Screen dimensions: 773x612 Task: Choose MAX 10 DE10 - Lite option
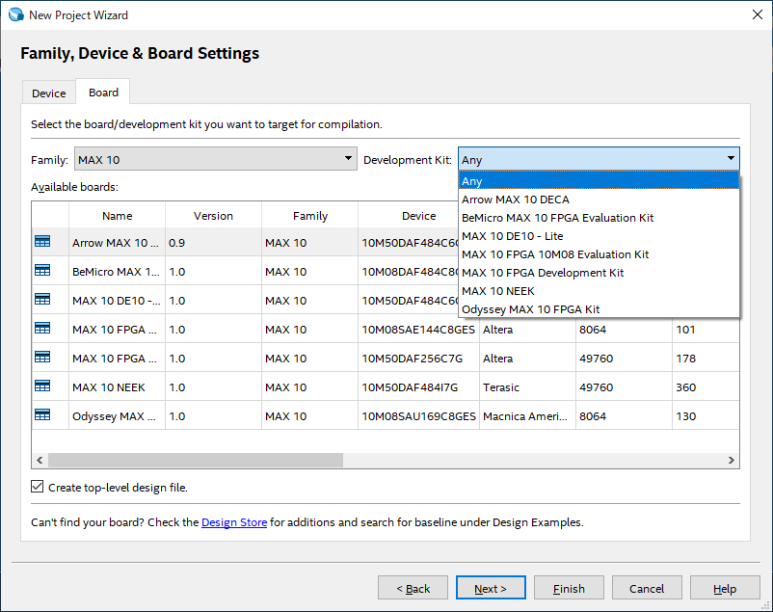pyautogui.click(x=599, y=236)
